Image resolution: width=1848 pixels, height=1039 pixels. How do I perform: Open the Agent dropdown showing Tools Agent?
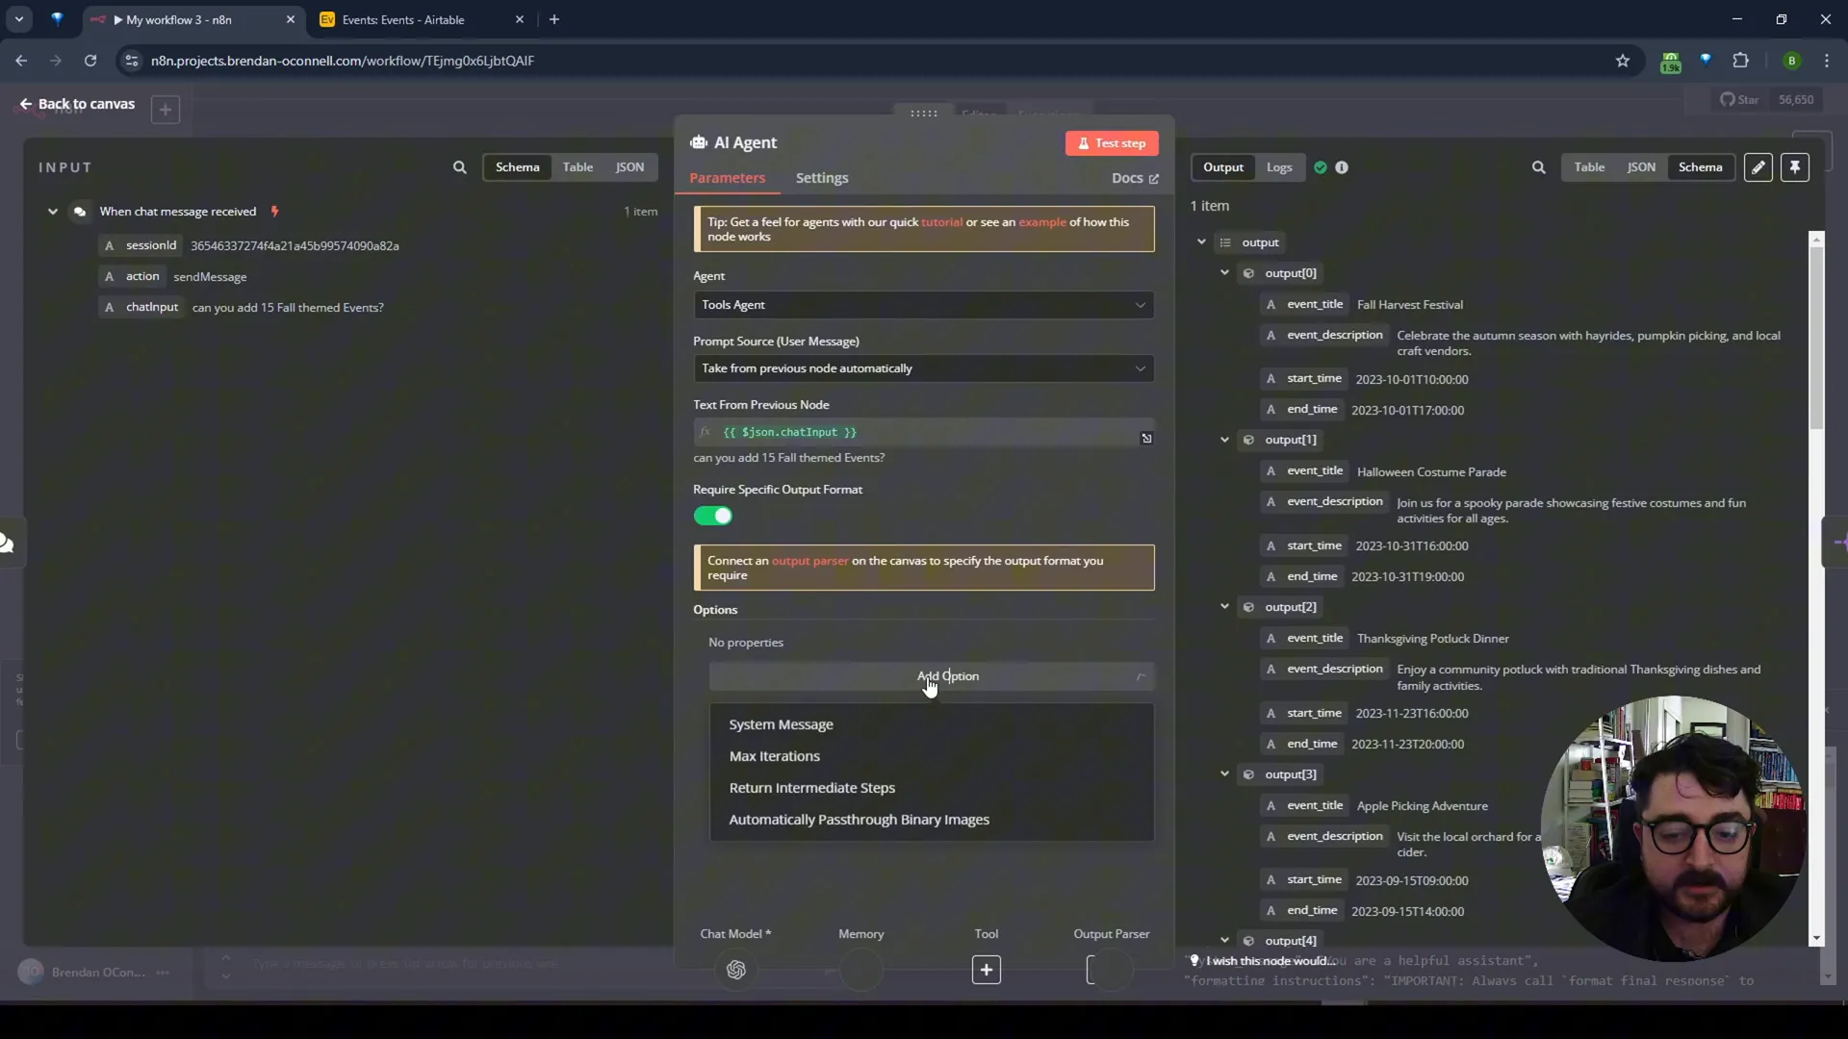tap(923, 305)
